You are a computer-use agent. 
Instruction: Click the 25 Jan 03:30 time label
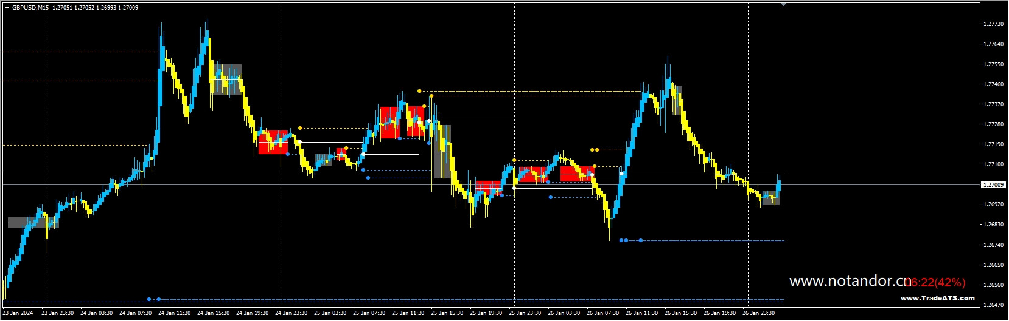(x=330, y=314)
